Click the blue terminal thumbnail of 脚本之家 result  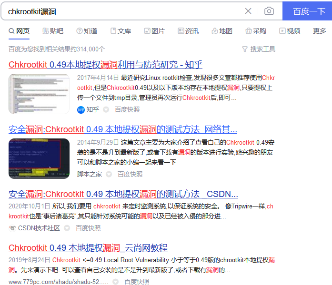click(39, 158)
